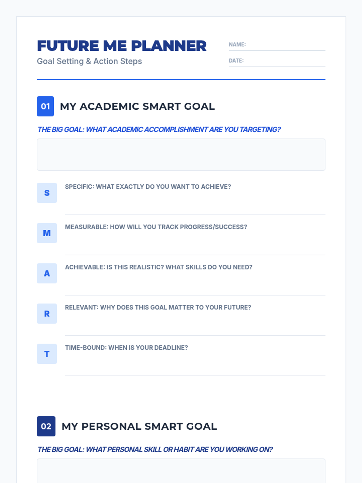Click the My Personal SMART Goal heading
362x483 pixels.
[139, 426]
